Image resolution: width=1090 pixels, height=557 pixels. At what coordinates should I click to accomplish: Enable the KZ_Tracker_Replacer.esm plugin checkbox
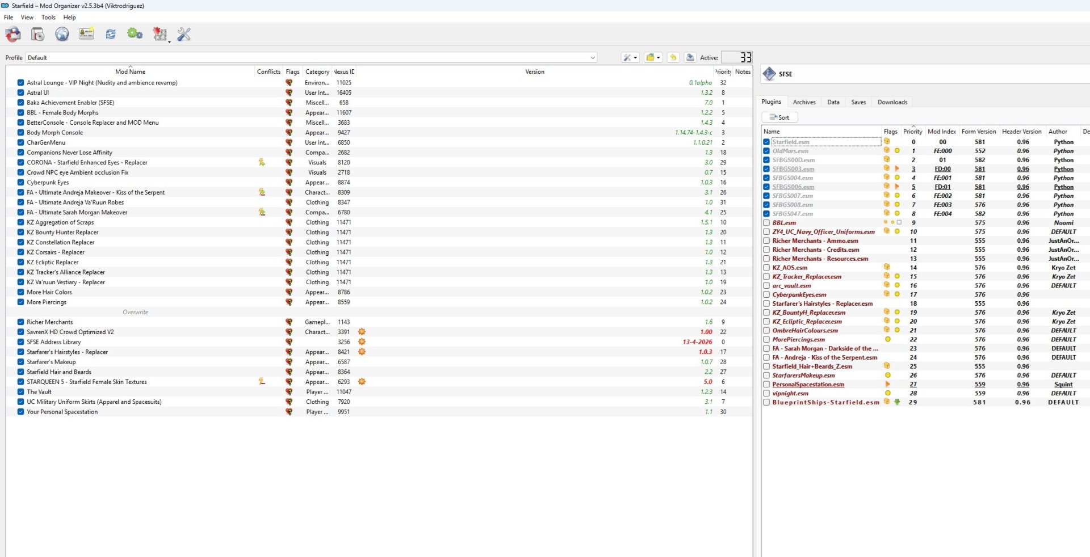coord(766,277)
